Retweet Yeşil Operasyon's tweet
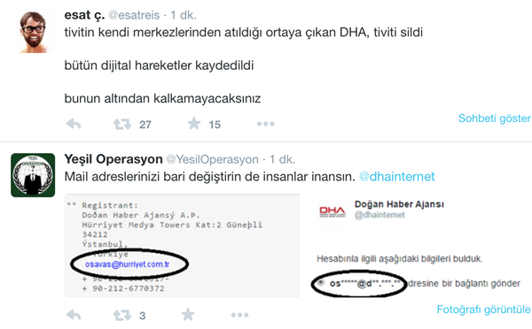 [x=122, y=315]
